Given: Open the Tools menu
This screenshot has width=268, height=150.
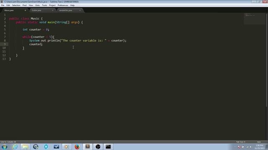Looking at the screenshot, I should pyautogui.click(x=44, y=5).
